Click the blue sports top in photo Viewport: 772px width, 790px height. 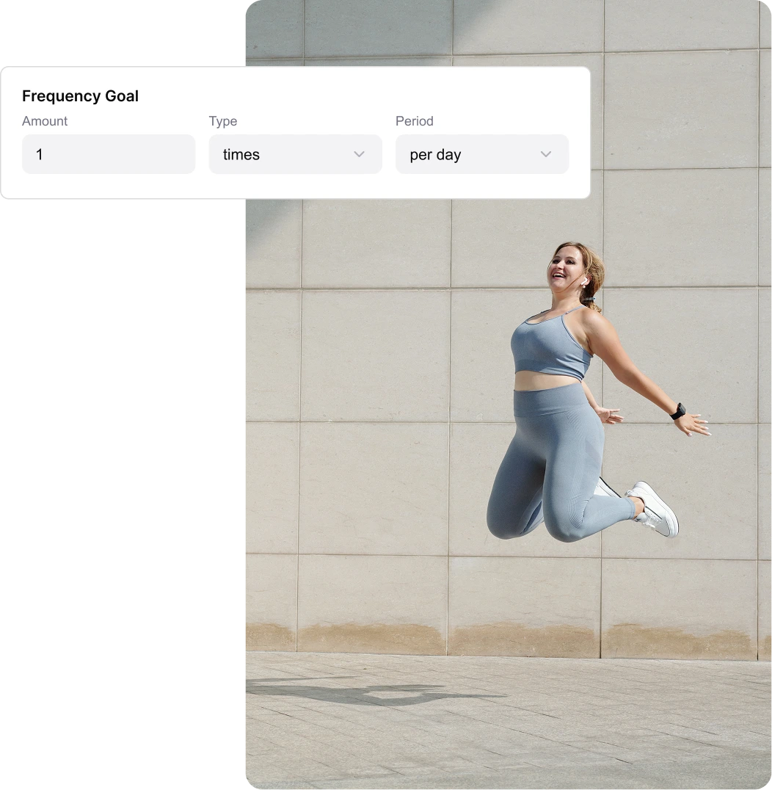point(551,347)
